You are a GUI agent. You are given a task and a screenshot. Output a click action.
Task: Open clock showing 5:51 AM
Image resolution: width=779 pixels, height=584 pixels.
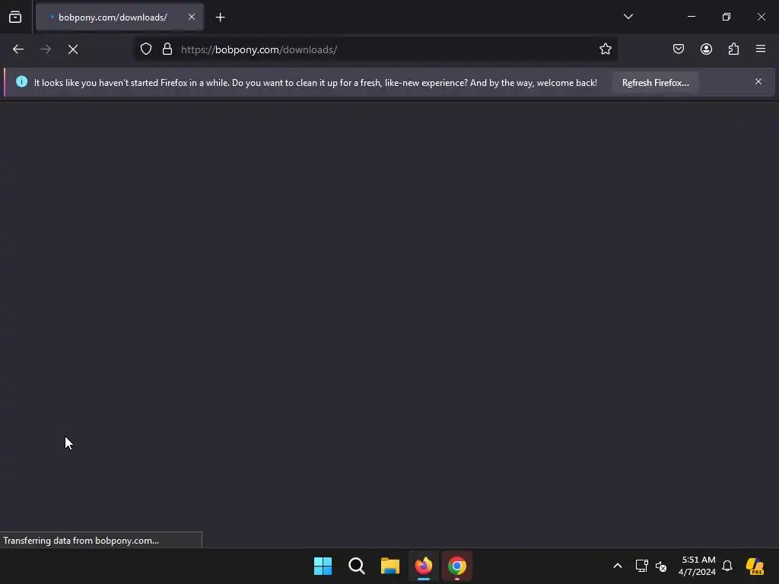click(698, 566)
